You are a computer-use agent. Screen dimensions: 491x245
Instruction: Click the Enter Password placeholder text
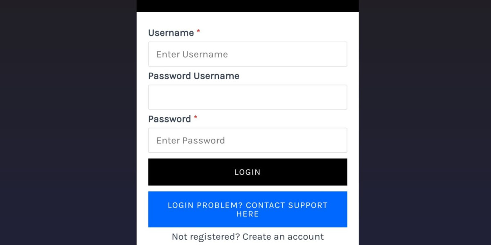(x=190, y=140)
